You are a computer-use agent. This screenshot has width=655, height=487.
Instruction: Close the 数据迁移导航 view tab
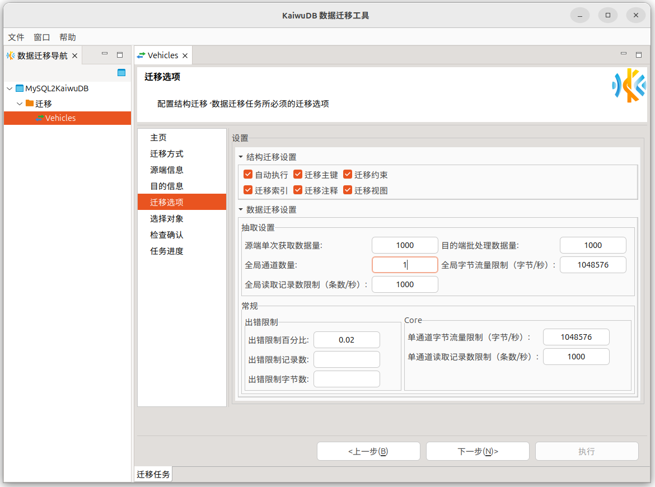tap(75, 56)
